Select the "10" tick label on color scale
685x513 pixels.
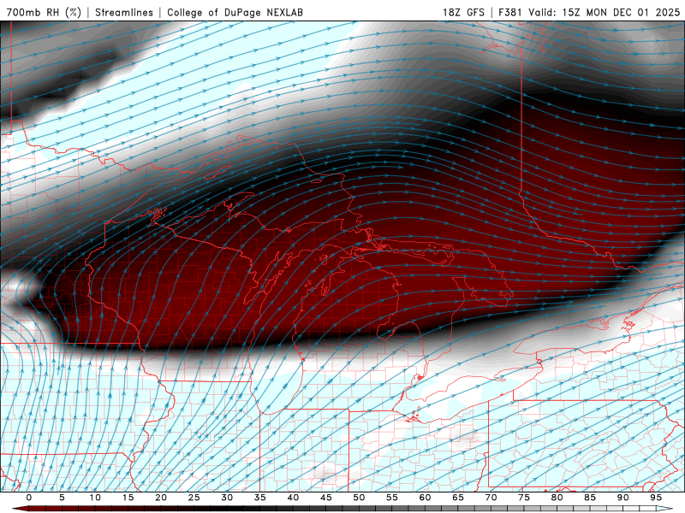95,498
